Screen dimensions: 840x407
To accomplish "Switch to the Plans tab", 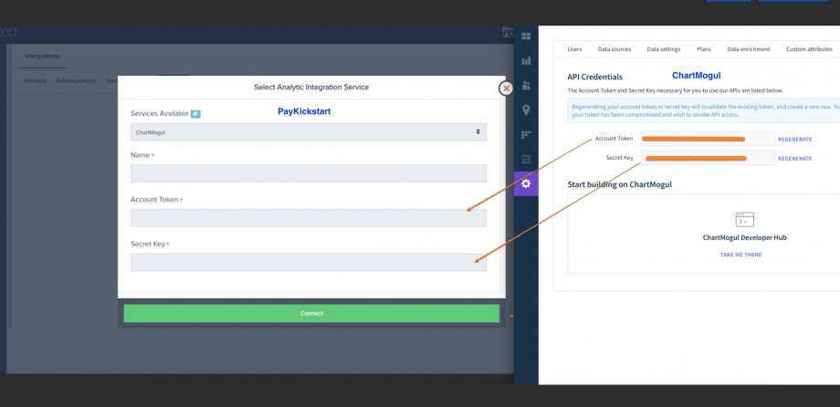I will pyautogui.click(x=704, y=49).
